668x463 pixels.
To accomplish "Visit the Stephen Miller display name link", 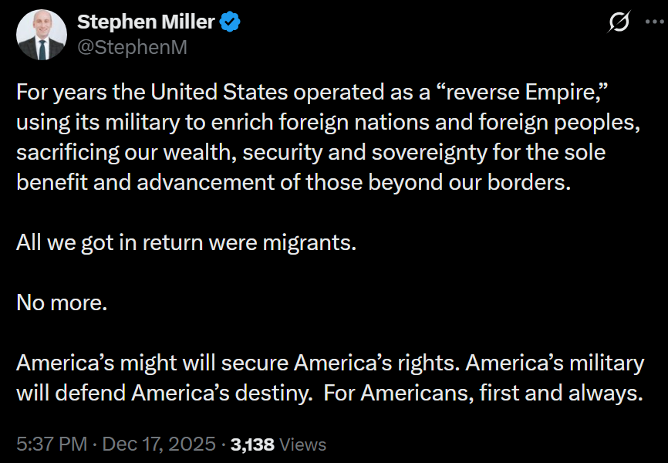I will 146,22.
